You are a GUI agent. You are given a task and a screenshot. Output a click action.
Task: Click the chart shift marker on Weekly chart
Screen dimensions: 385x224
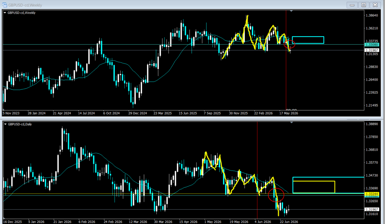(291, 11)
